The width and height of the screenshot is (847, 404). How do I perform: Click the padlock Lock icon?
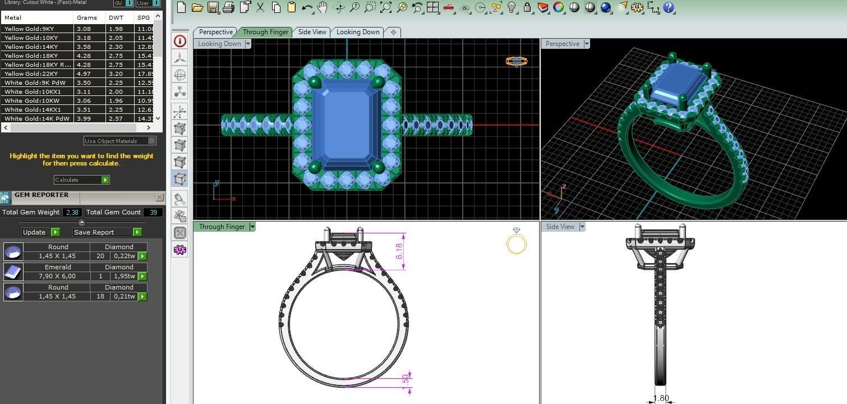(x=527, y=7)
